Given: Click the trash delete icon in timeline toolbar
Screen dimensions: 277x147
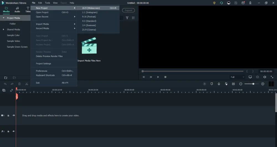Looking at the screenshot, I should pos(19,84).
